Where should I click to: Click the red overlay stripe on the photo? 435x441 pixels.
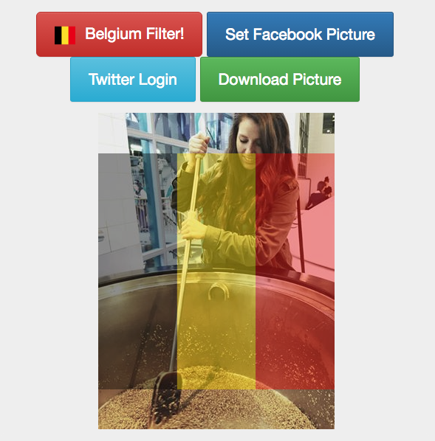pos(295,271)
